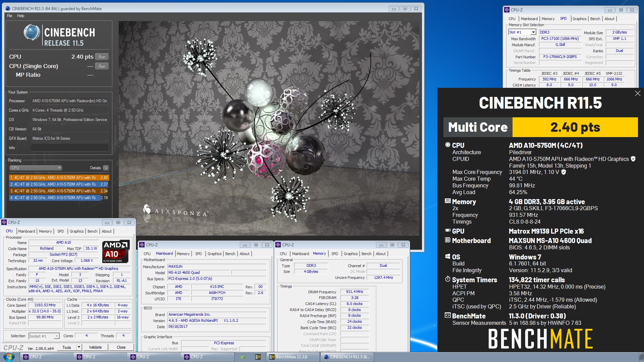Click the verification shield beside CPUID text
This screenshot has width=644, height=362.
click(633, 159)
